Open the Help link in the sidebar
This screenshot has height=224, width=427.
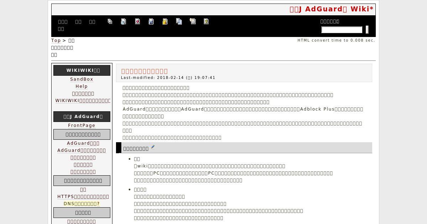[x=81, y=86]
